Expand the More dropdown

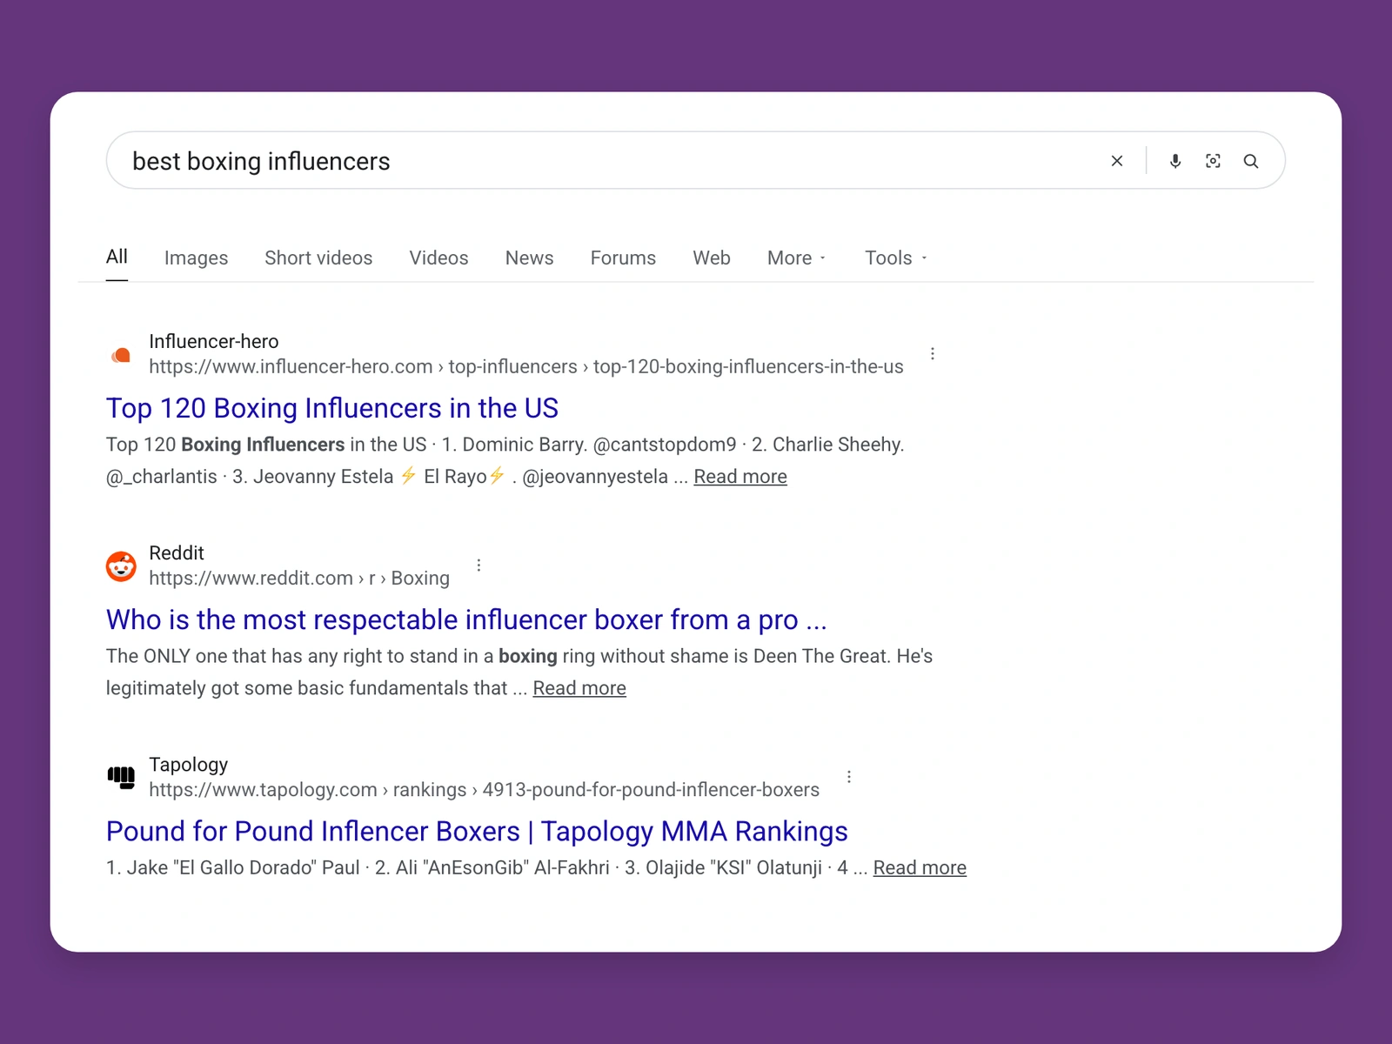point(796,258)
